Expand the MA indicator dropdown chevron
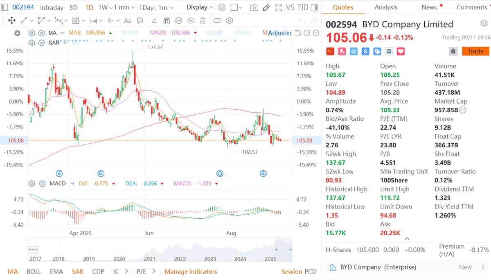Viewport: 491px width, 280px height. click(62, 33)
